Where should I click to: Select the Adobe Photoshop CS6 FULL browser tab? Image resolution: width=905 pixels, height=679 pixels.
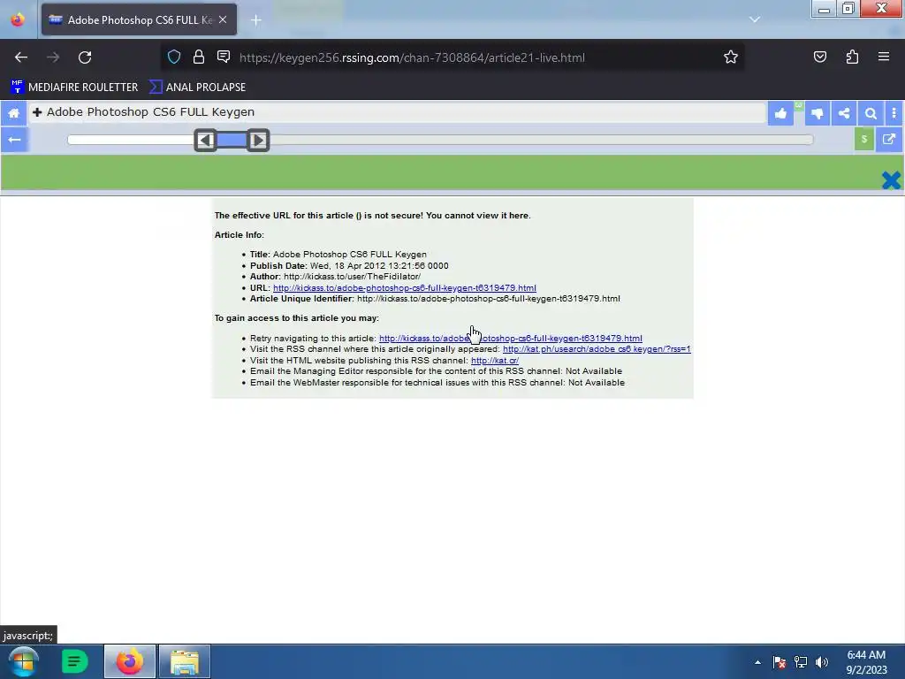pyautogui.click(x=139, y=19)
